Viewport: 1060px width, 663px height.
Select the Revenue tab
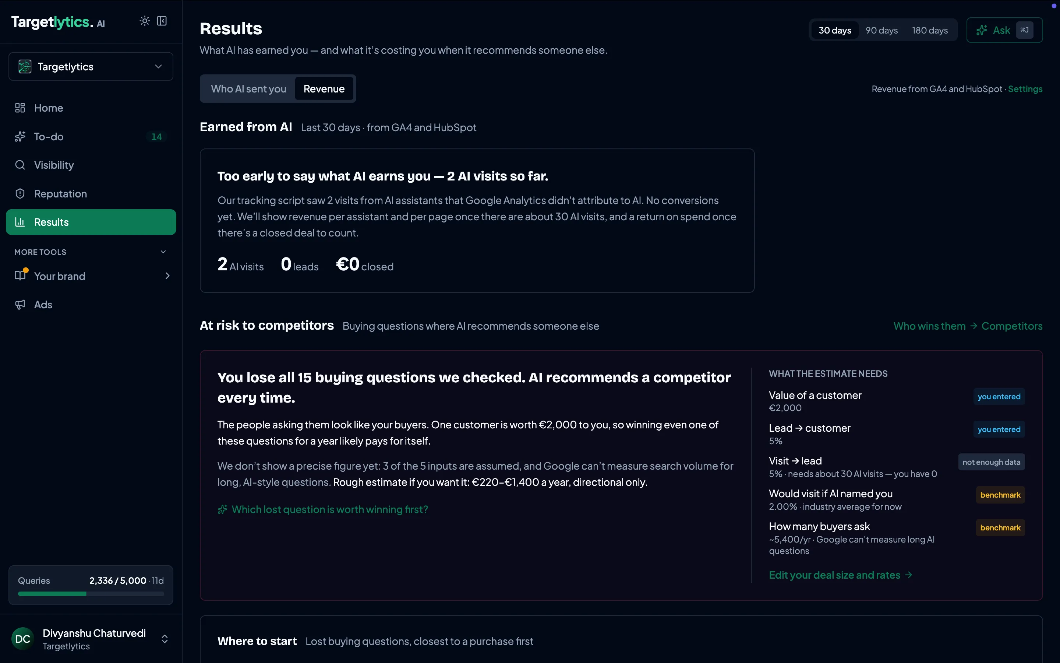pyautogui.click(x=324, y=88)
